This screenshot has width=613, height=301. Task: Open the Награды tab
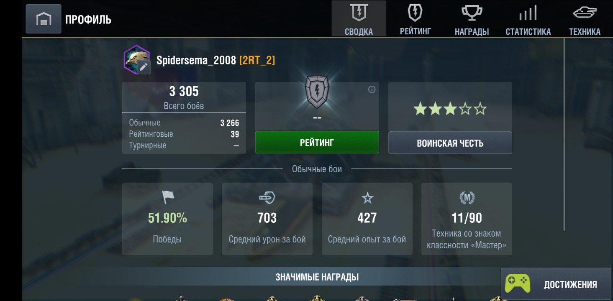pos(472,19)
